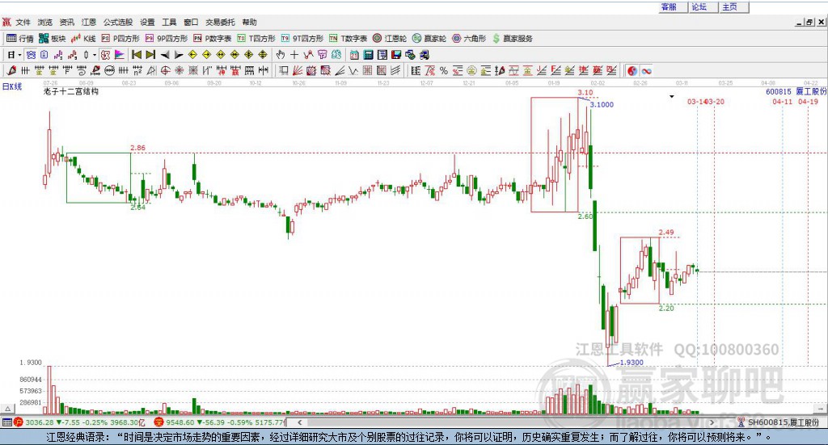Click the 主页 homepage button
The width and height of the screenshot is (828, 445).
pos(729,6)
